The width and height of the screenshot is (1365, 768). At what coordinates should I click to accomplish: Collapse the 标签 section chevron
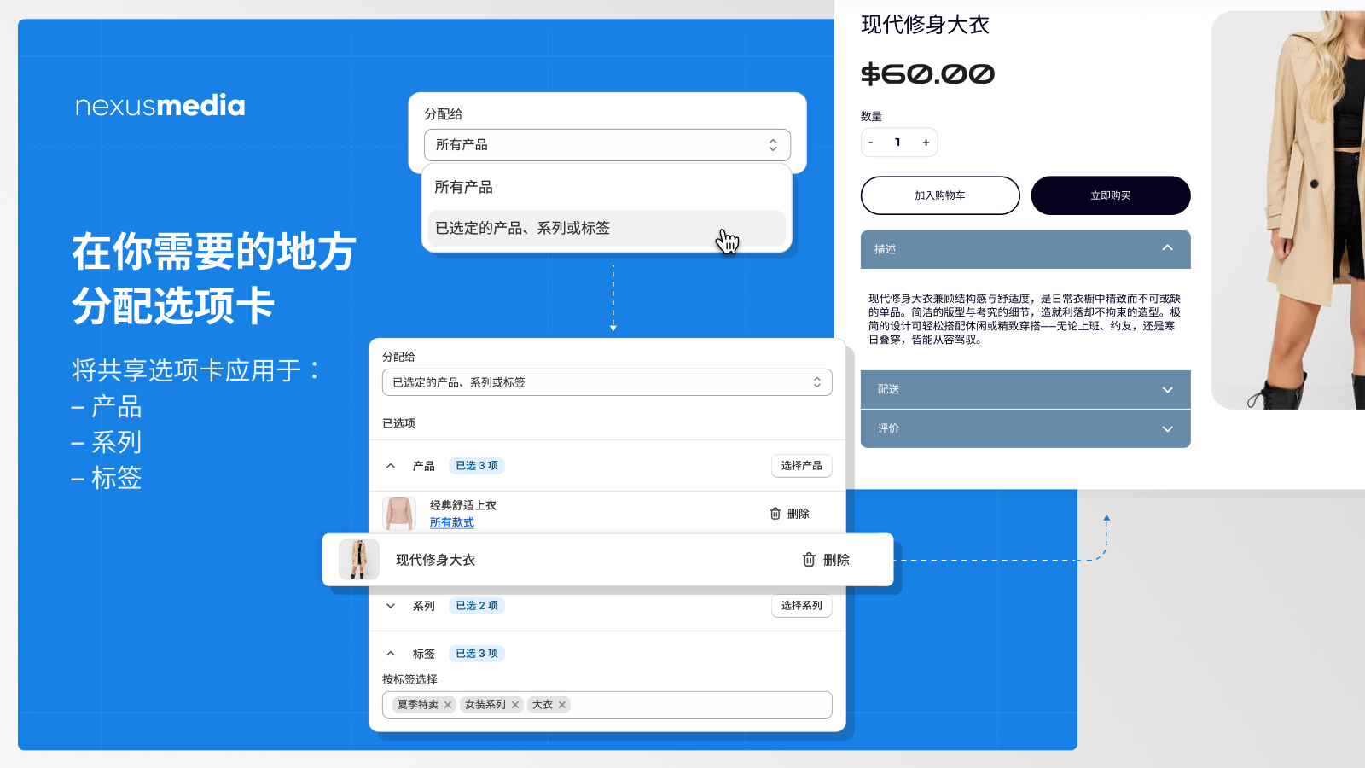coord(391,654)
